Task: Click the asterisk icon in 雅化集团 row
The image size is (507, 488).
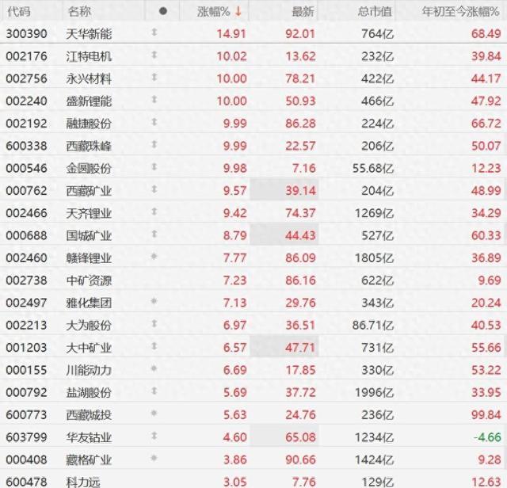Action: pyautogui.click(x=154, y=303)
